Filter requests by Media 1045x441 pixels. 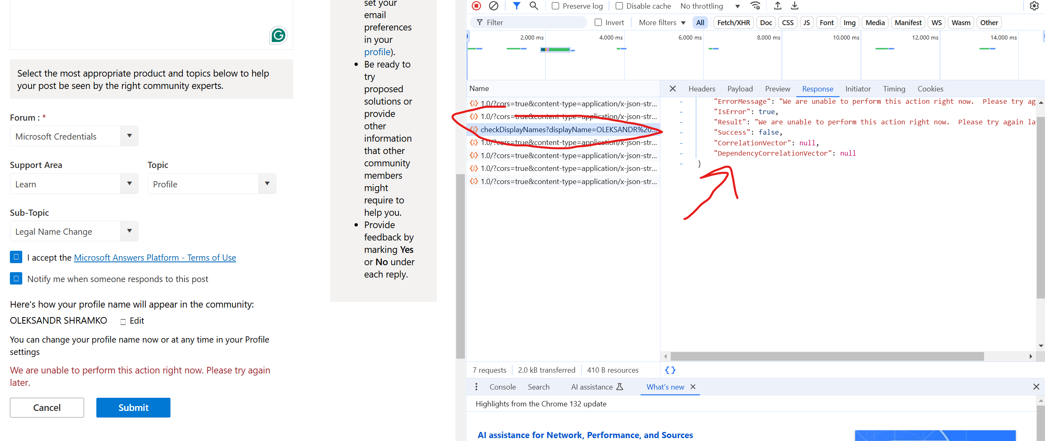pyautogui.click(x=875, y=22)
